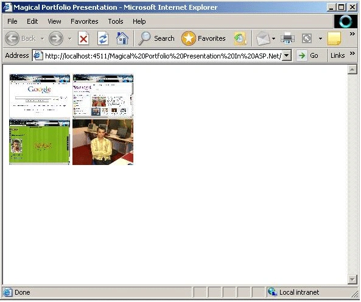Viewport: 361px width, 302px height.
Task: Select the green website thumbnail
Action: [40, 142]
